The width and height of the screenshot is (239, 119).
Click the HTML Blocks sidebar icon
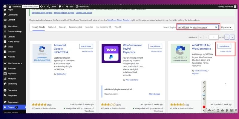pos(5,42)
